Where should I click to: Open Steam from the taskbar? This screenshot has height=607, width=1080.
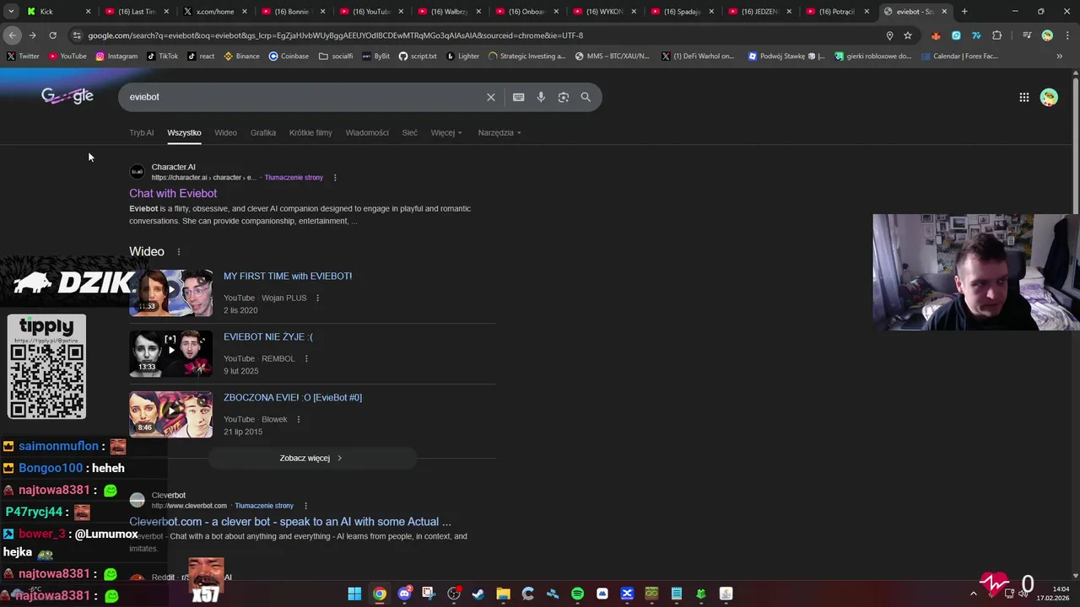[x=478, y=594]
